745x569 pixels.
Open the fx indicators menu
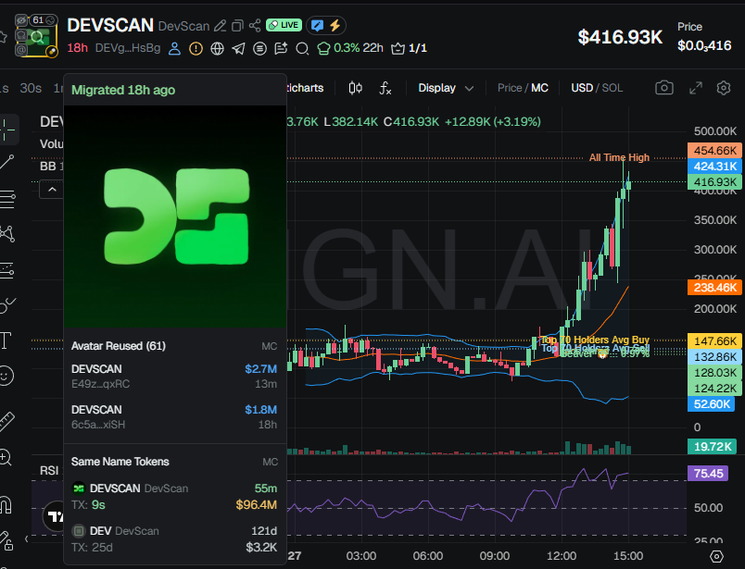coord(385,88)
